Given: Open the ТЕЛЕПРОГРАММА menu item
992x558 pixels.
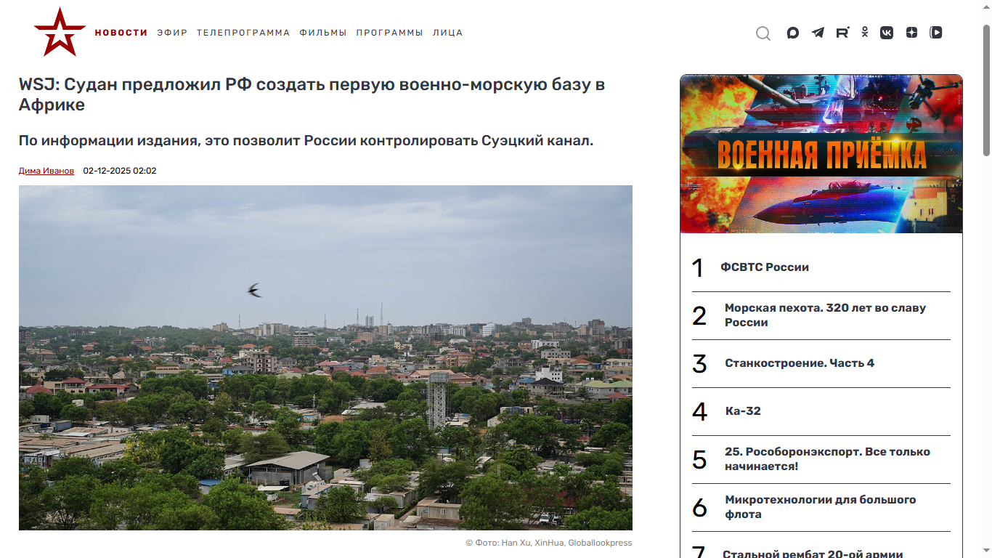Looking at the screenshot, I should coord(243,33).
